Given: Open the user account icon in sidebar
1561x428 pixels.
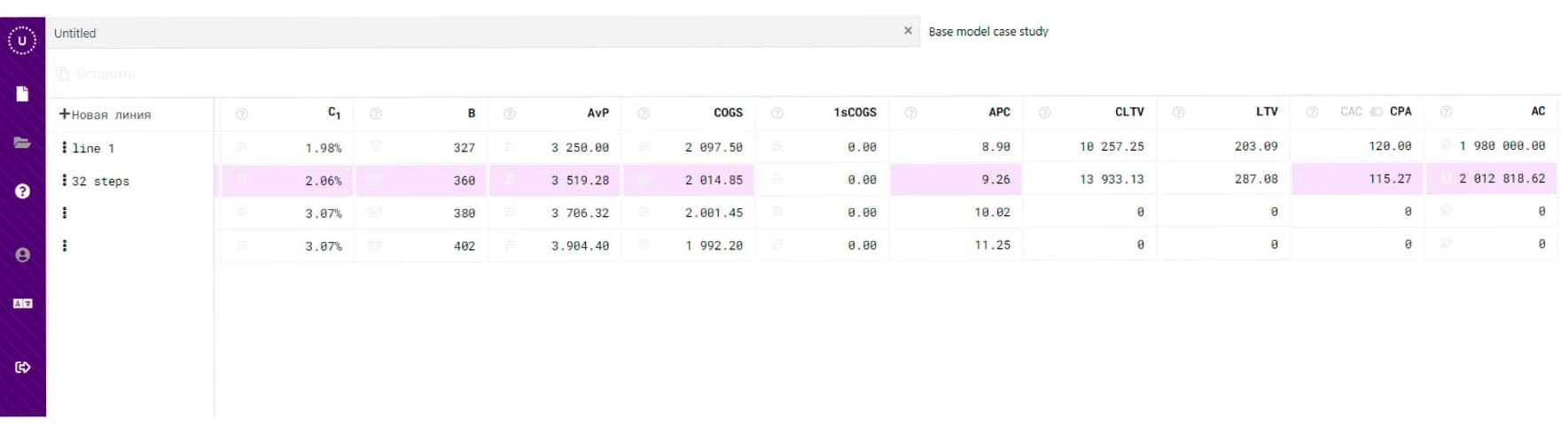Looking at the screenshot, I should [x=23, y=255].
